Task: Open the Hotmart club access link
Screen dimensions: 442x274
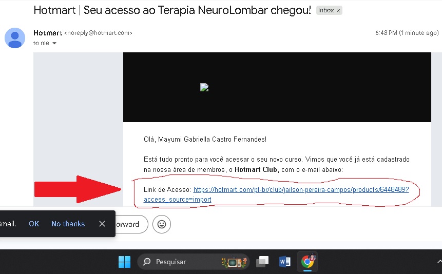Action: click(301, 189)
